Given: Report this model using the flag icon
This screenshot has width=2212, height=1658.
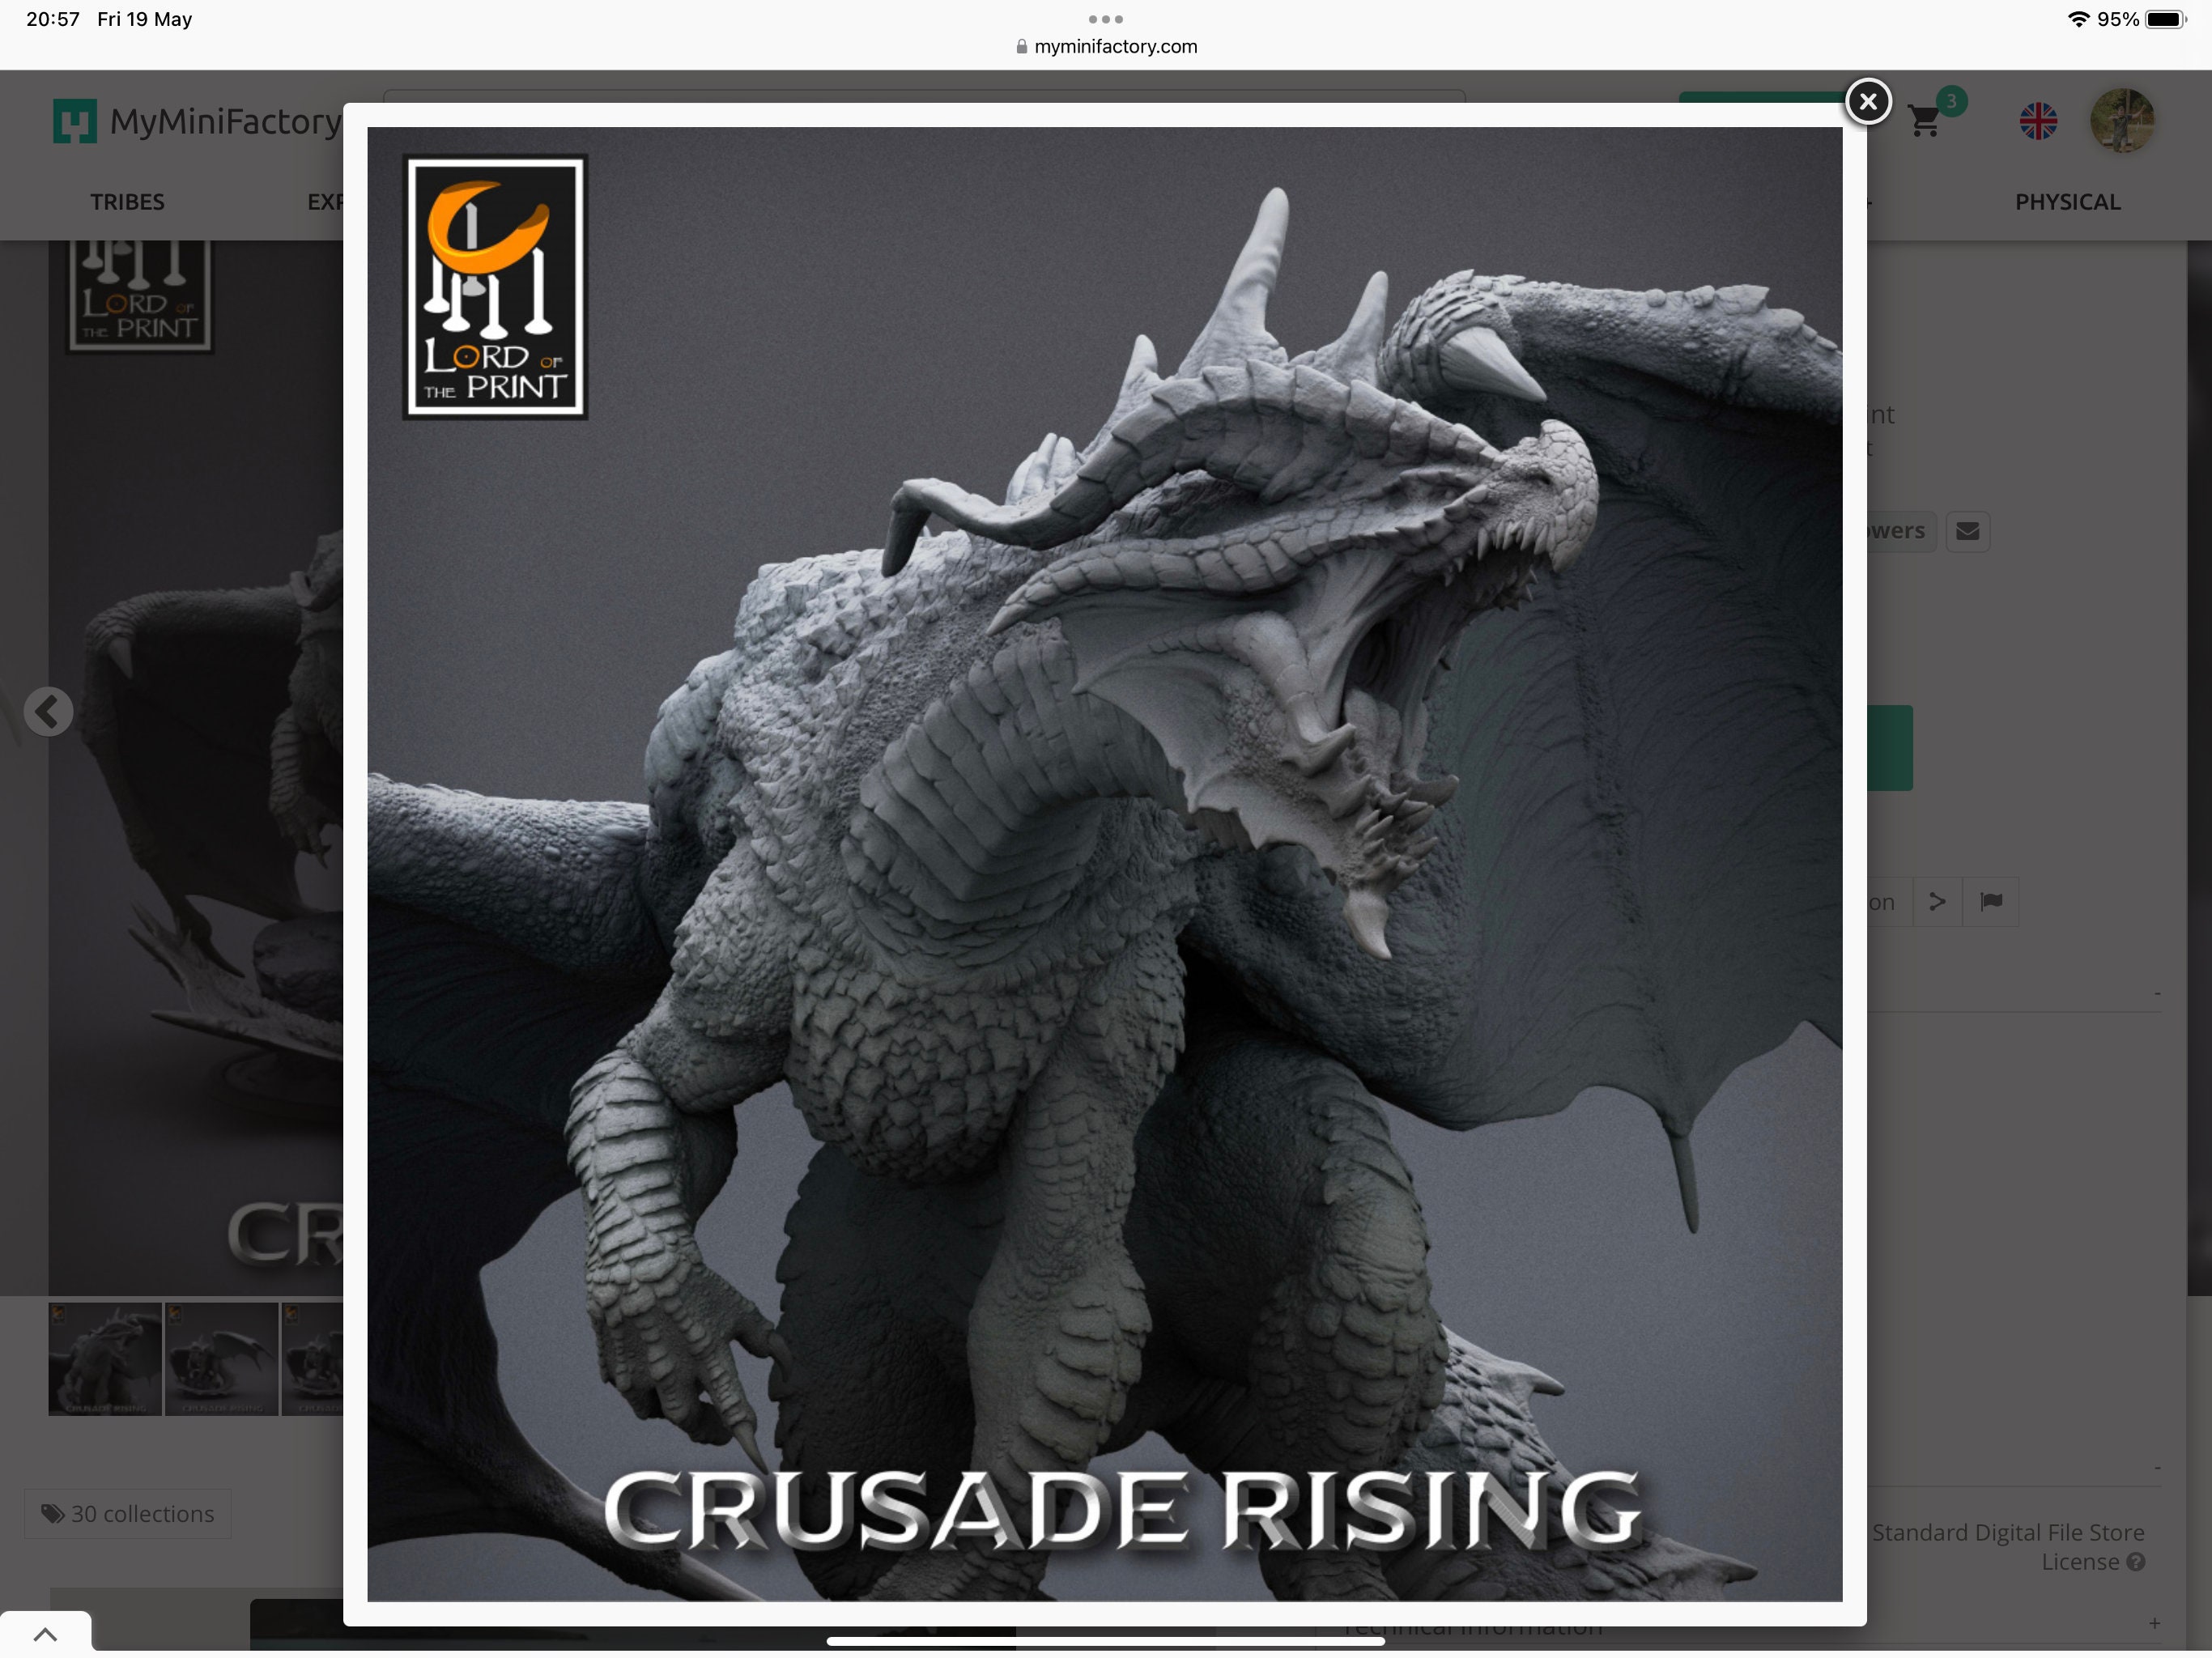Looking at the screenshot, I should pos(1992,901).
